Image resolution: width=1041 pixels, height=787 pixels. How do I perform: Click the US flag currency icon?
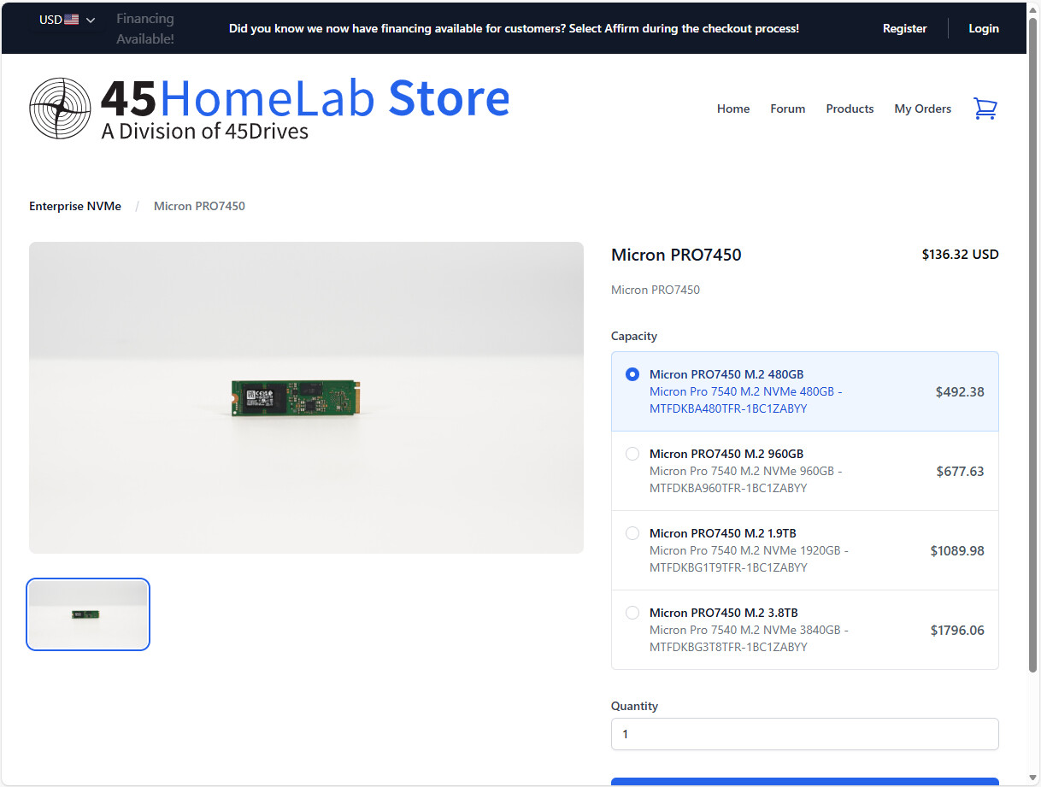72,20
